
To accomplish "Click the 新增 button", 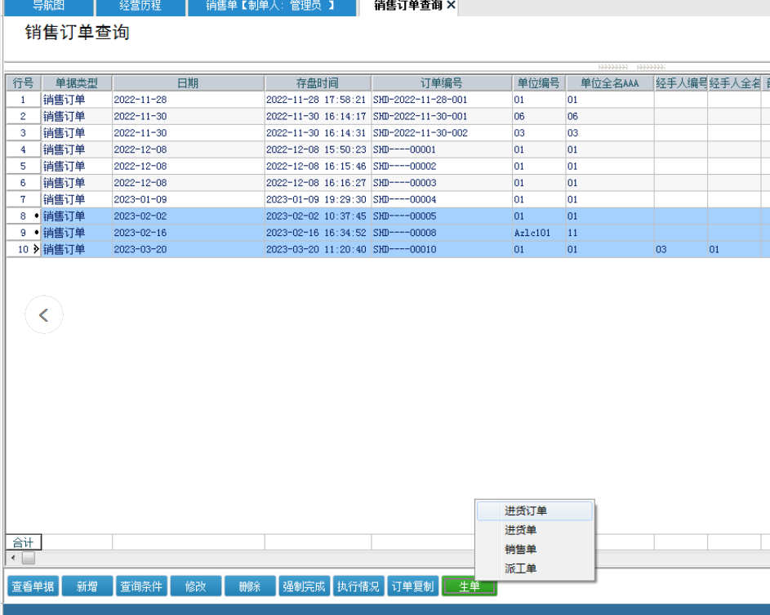I will click(x=87, y=586).
